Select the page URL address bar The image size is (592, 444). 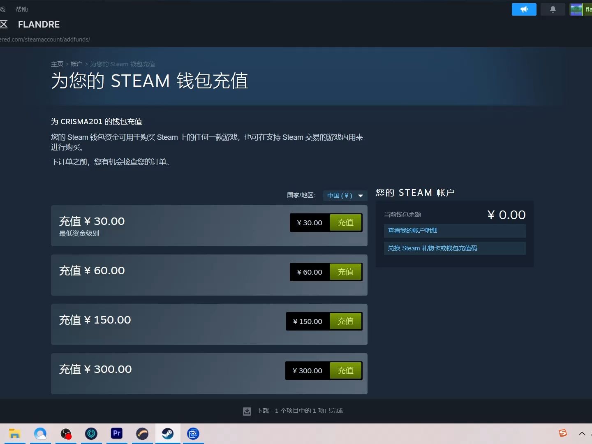click(x=45, y=39)
